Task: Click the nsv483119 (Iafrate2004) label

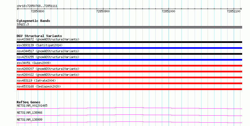Action: 36,81
